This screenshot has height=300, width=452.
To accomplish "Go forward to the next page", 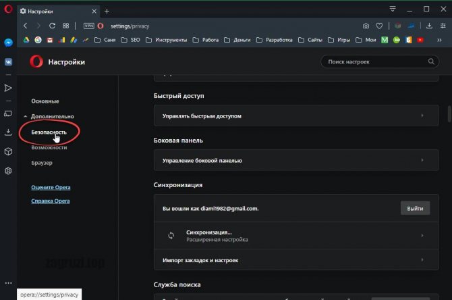I will (x=38, y=26).
